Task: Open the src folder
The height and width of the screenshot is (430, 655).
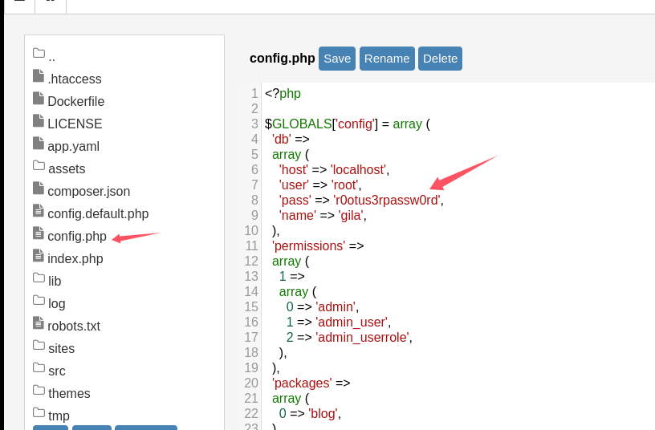Action: [x=56, y=371]
